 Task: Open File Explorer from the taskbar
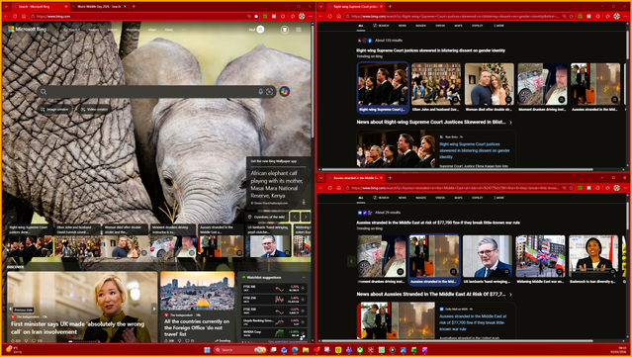point(306,350)
